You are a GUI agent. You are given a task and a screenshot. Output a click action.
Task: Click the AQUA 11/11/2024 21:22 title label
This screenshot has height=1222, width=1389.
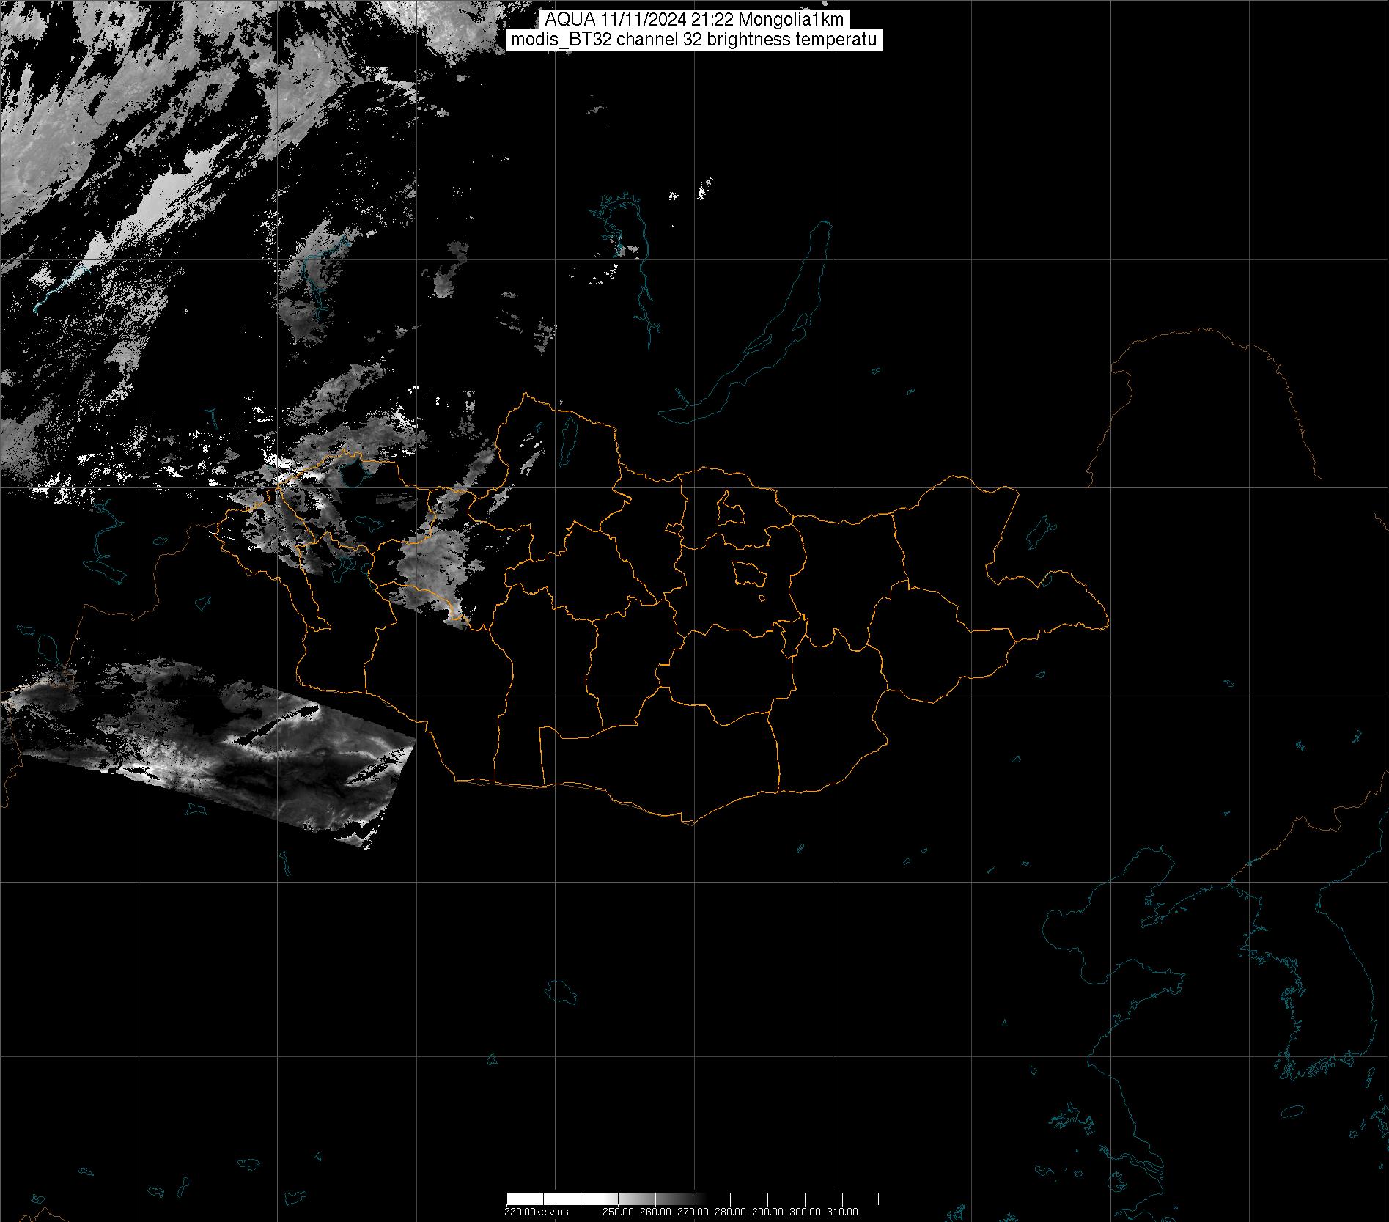pos(693,20)
